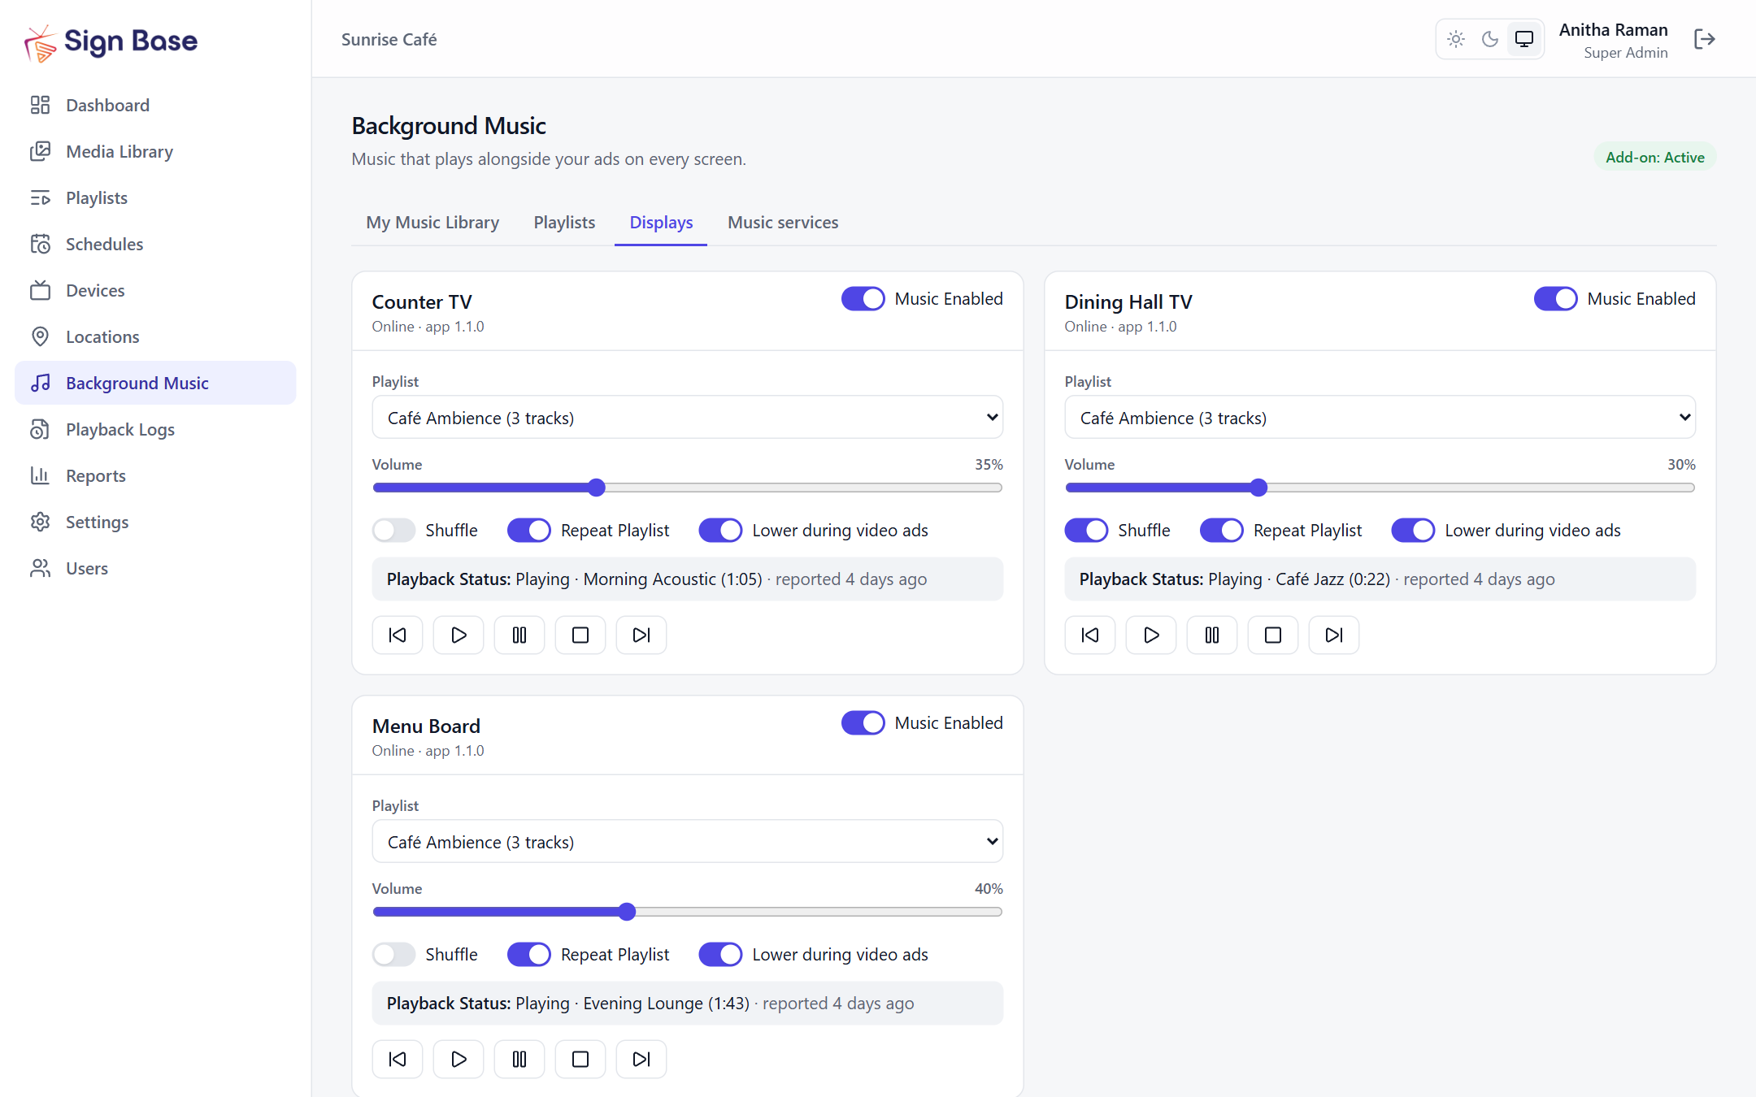Pause music on Counter TV
The height and width of the screenshot is (1097, 1756).
point(519,635)
